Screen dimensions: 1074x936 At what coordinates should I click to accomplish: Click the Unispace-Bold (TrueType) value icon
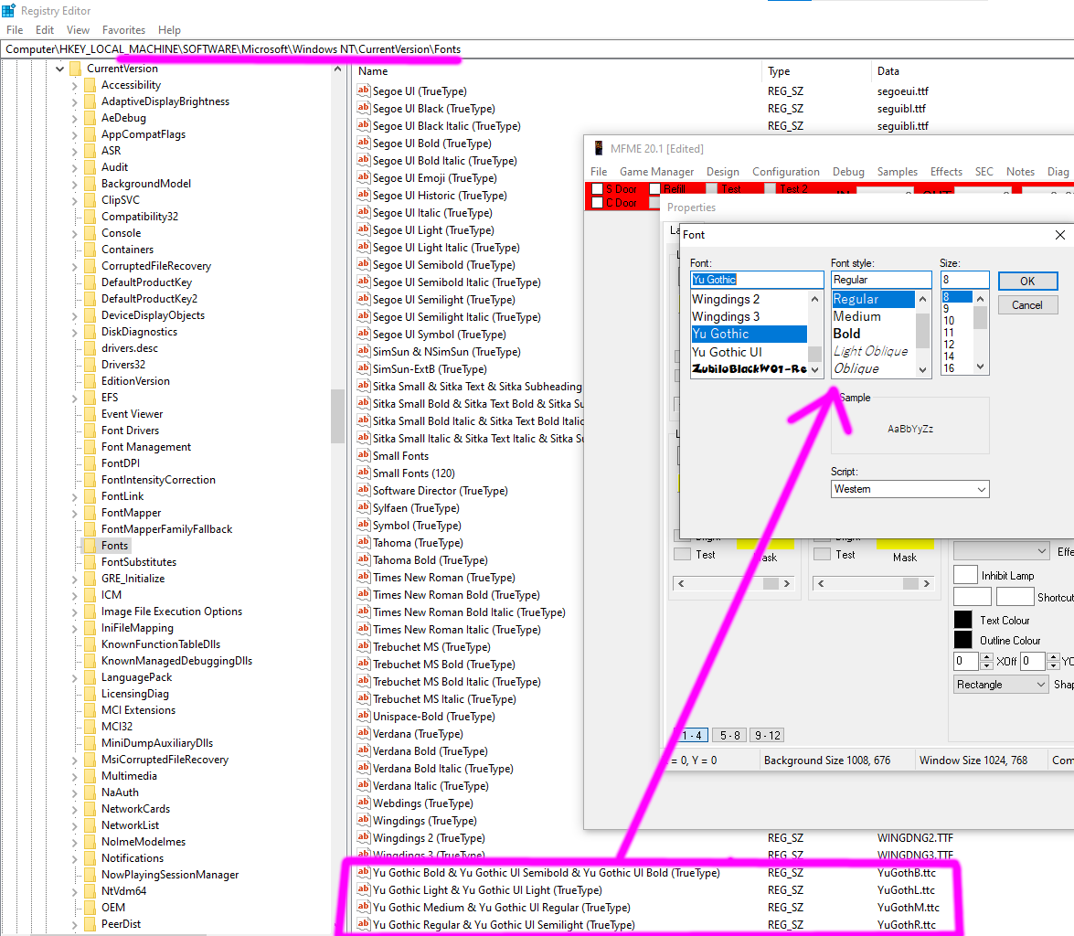coord(363,716)
